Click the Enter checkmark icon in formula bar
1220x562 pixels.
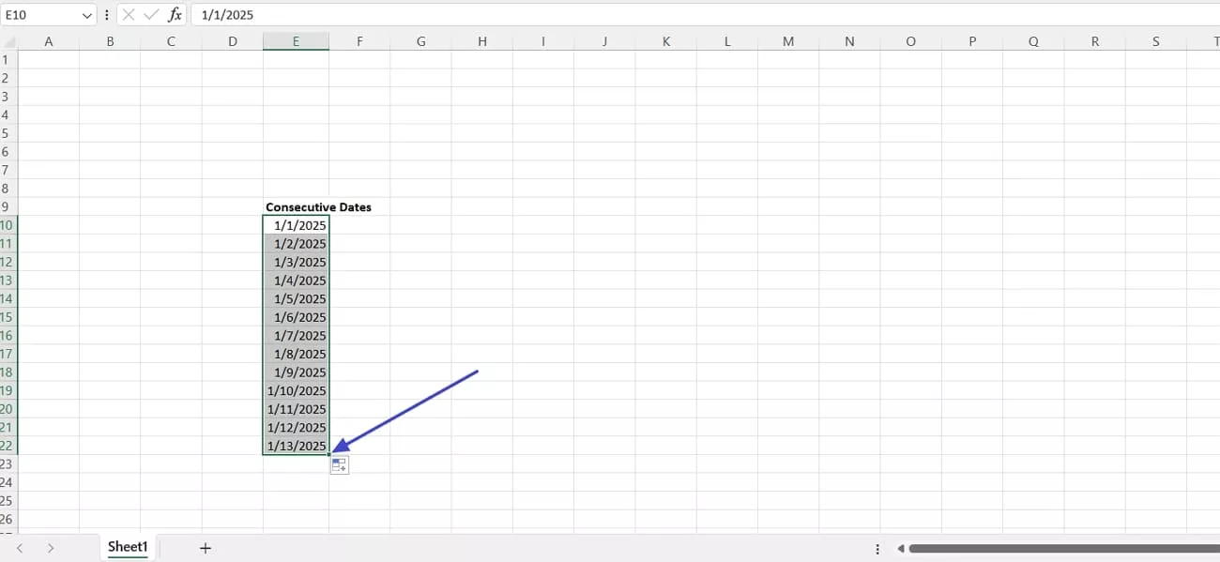[x=151, y=14]
